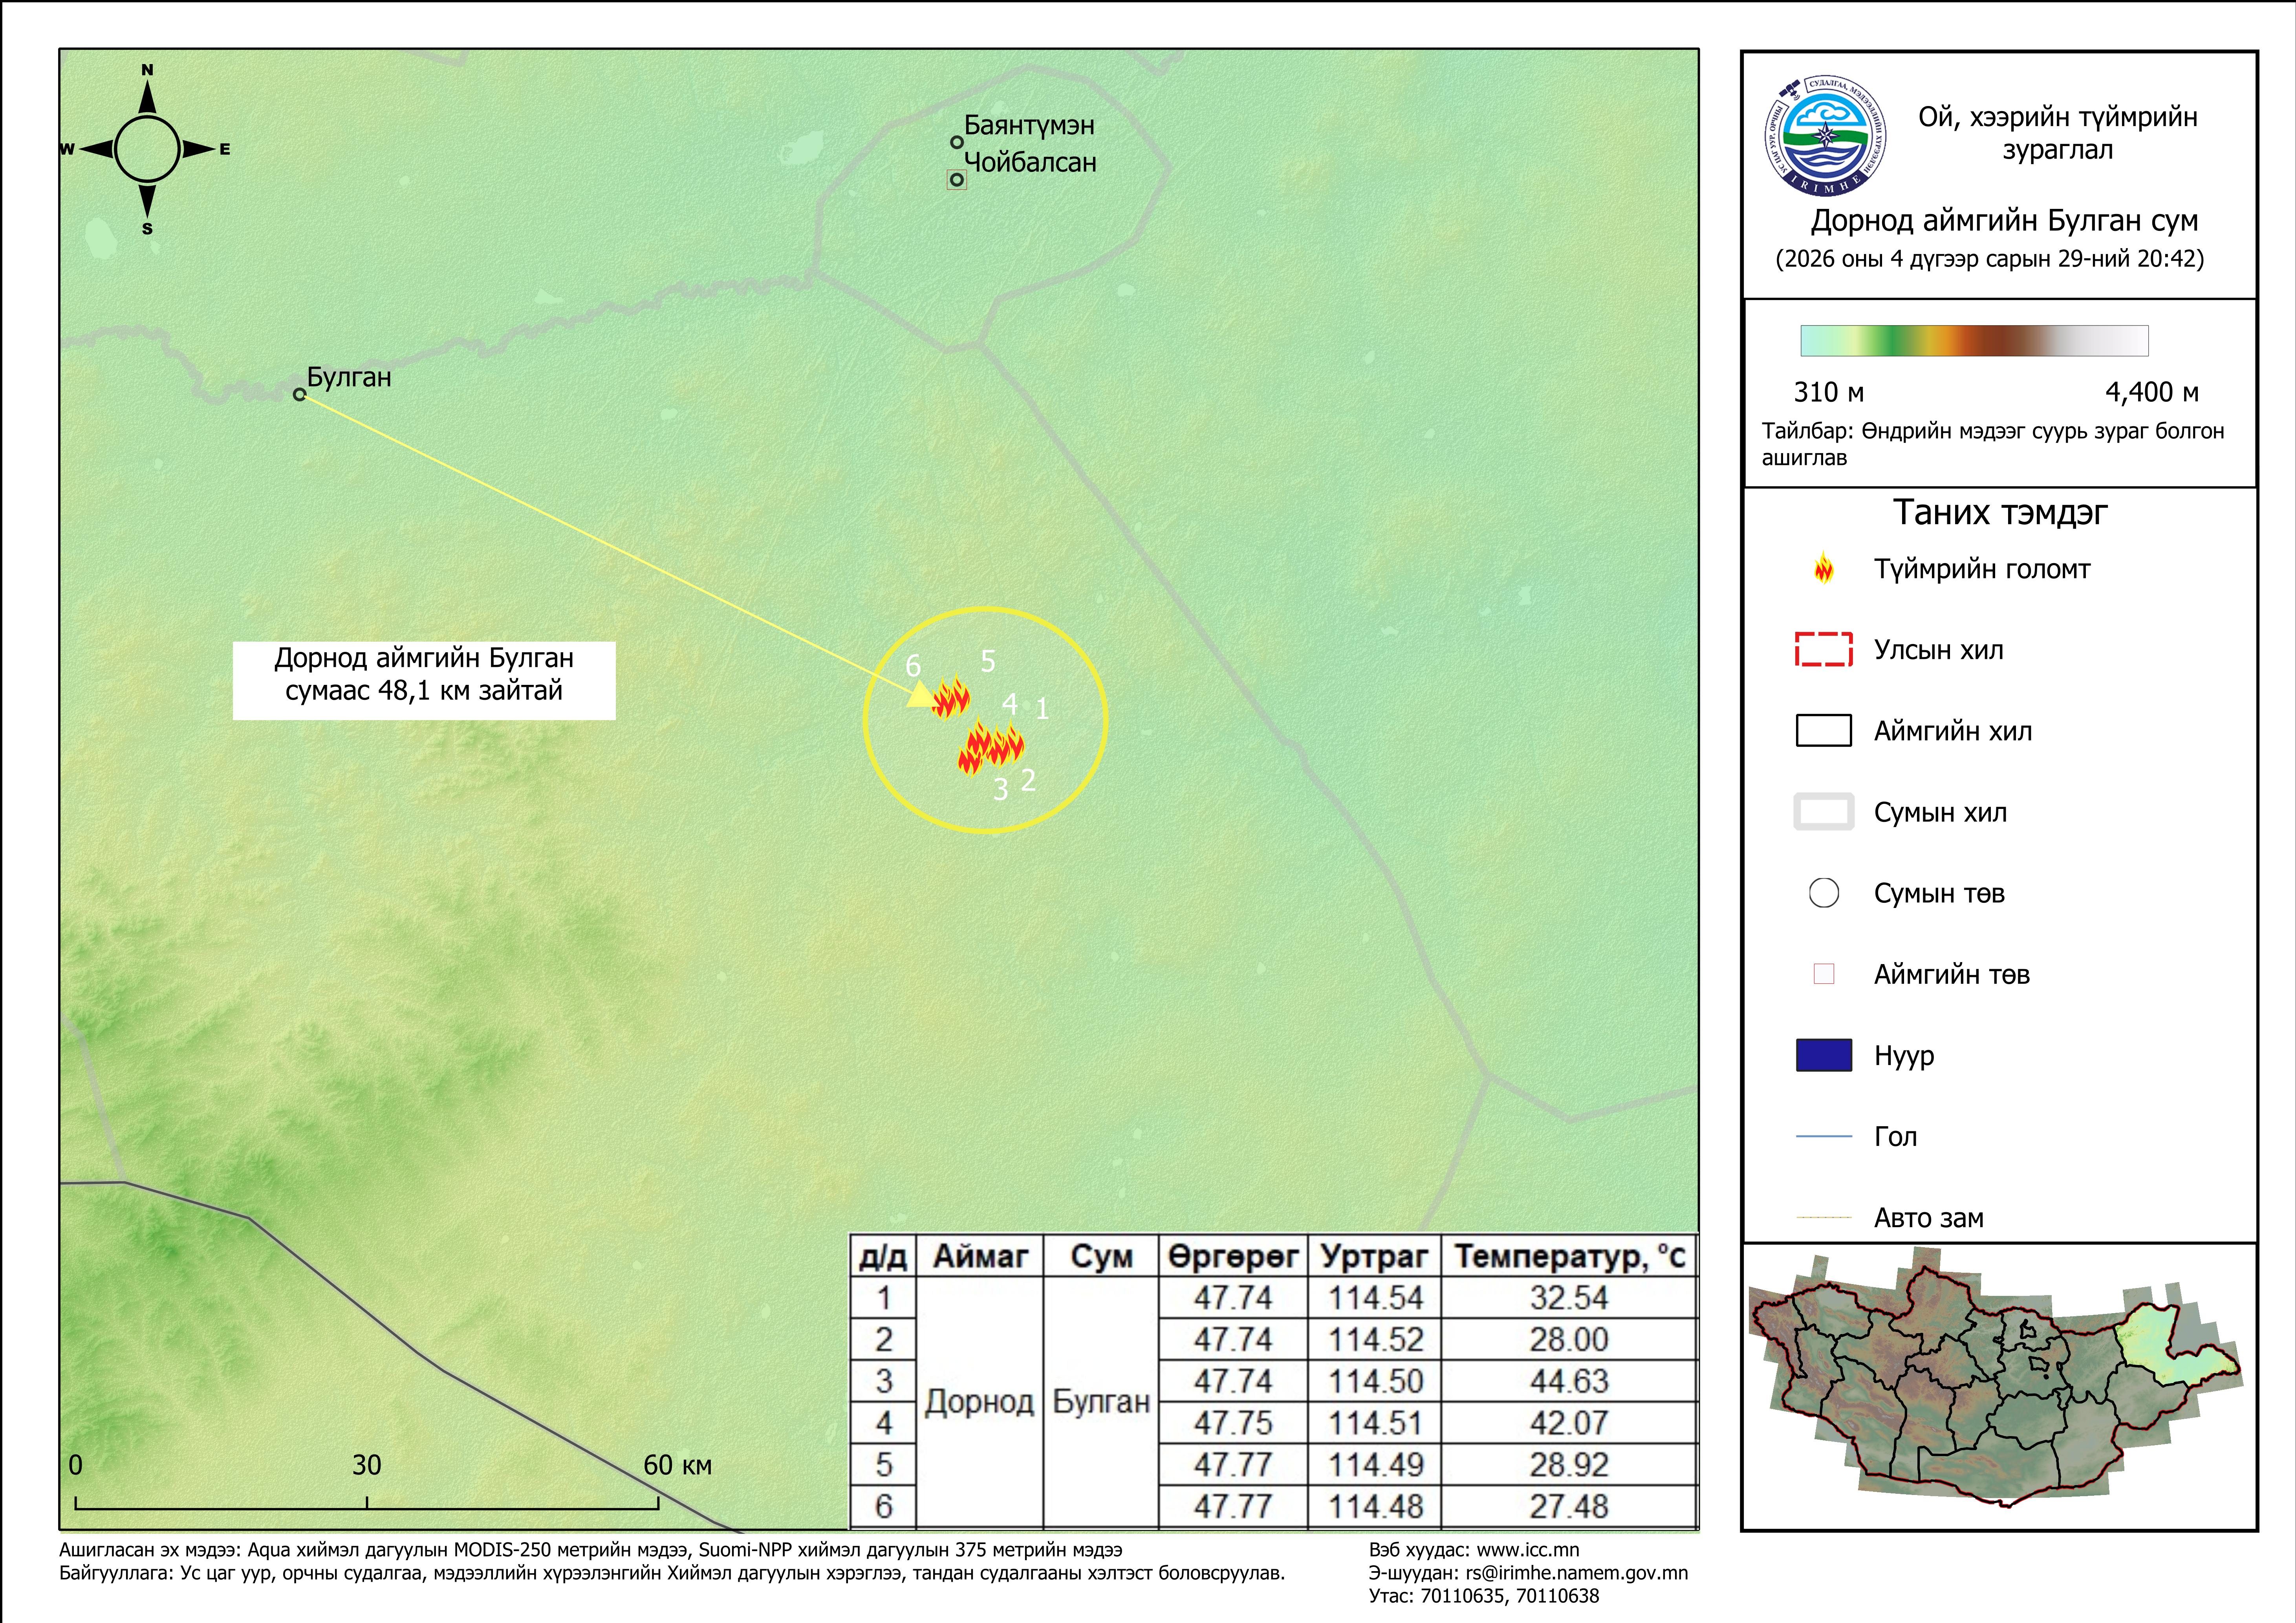Click the Сумын төв legend circle

click(1824, 893)
